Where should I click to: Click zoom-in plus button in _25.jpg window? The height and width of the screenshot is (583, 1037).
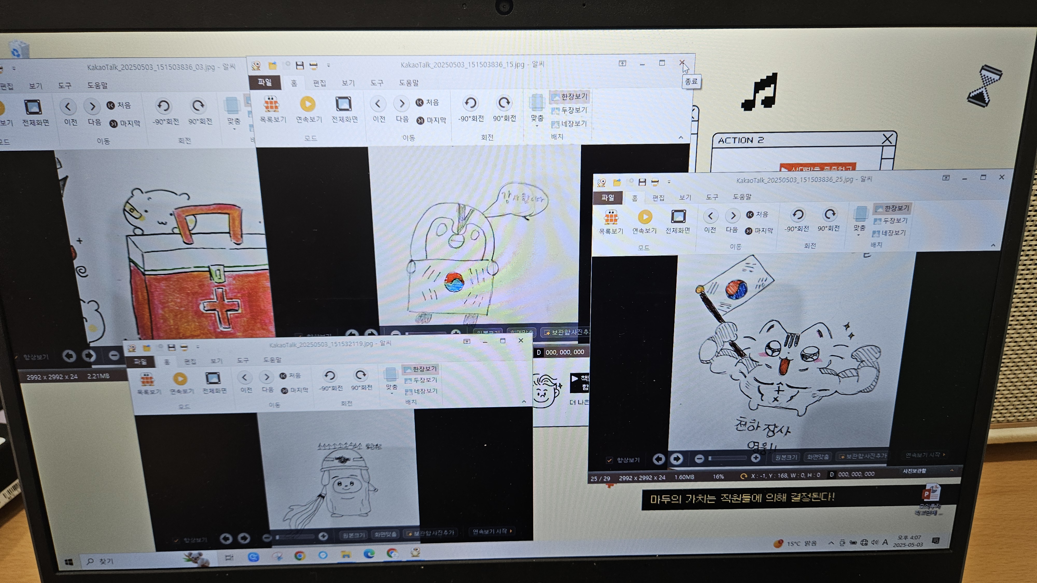click(756, 458)
